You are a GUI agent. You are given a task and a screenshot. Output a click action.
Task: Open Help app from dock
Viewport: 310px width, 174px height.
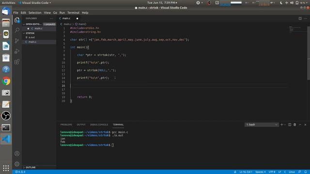point(6,70)
